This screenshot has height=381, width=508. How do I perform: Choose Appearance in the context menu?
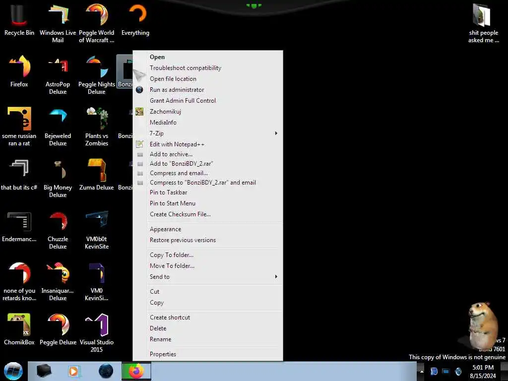click(208, 229)
